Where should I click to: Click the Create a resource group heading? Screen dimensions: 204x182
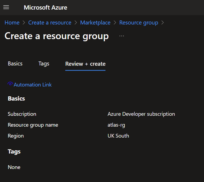point(56,36)
